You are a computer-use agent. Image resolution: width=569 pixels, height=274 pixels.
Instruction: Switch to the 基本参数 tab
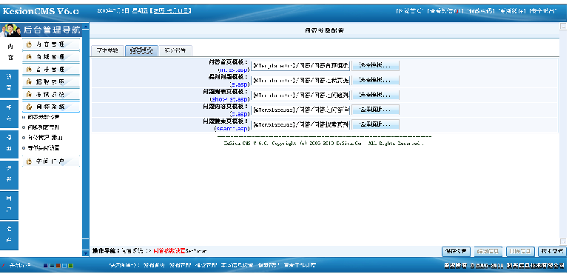pos(107,51)
